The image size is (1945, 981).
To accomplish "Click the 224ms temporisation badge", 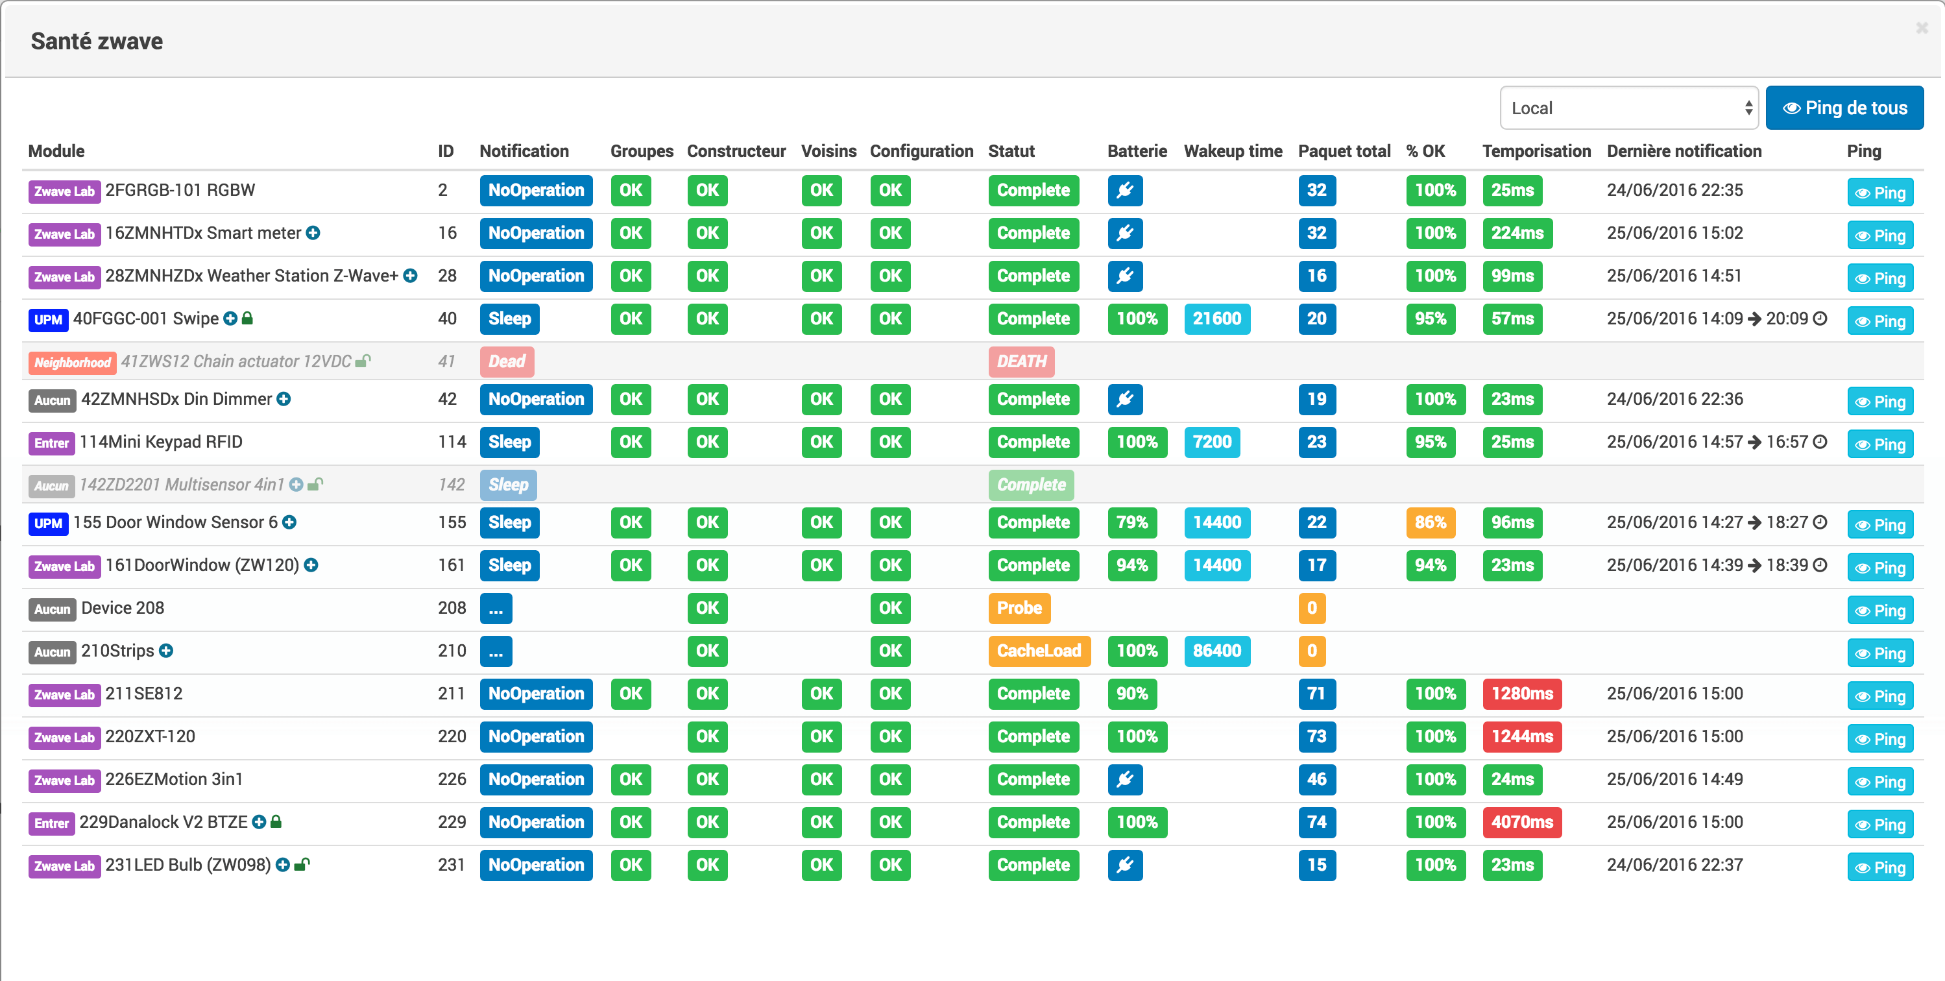I will coord(1517,234).
